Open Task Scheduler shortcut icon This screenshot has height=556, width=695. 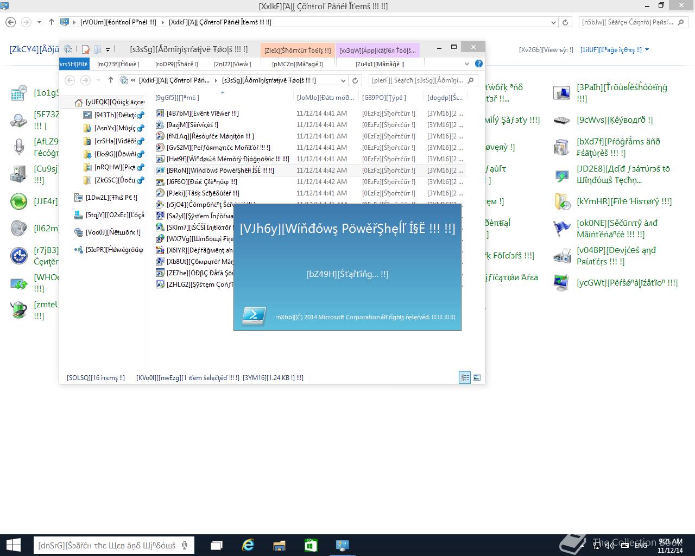coord(160,193)
